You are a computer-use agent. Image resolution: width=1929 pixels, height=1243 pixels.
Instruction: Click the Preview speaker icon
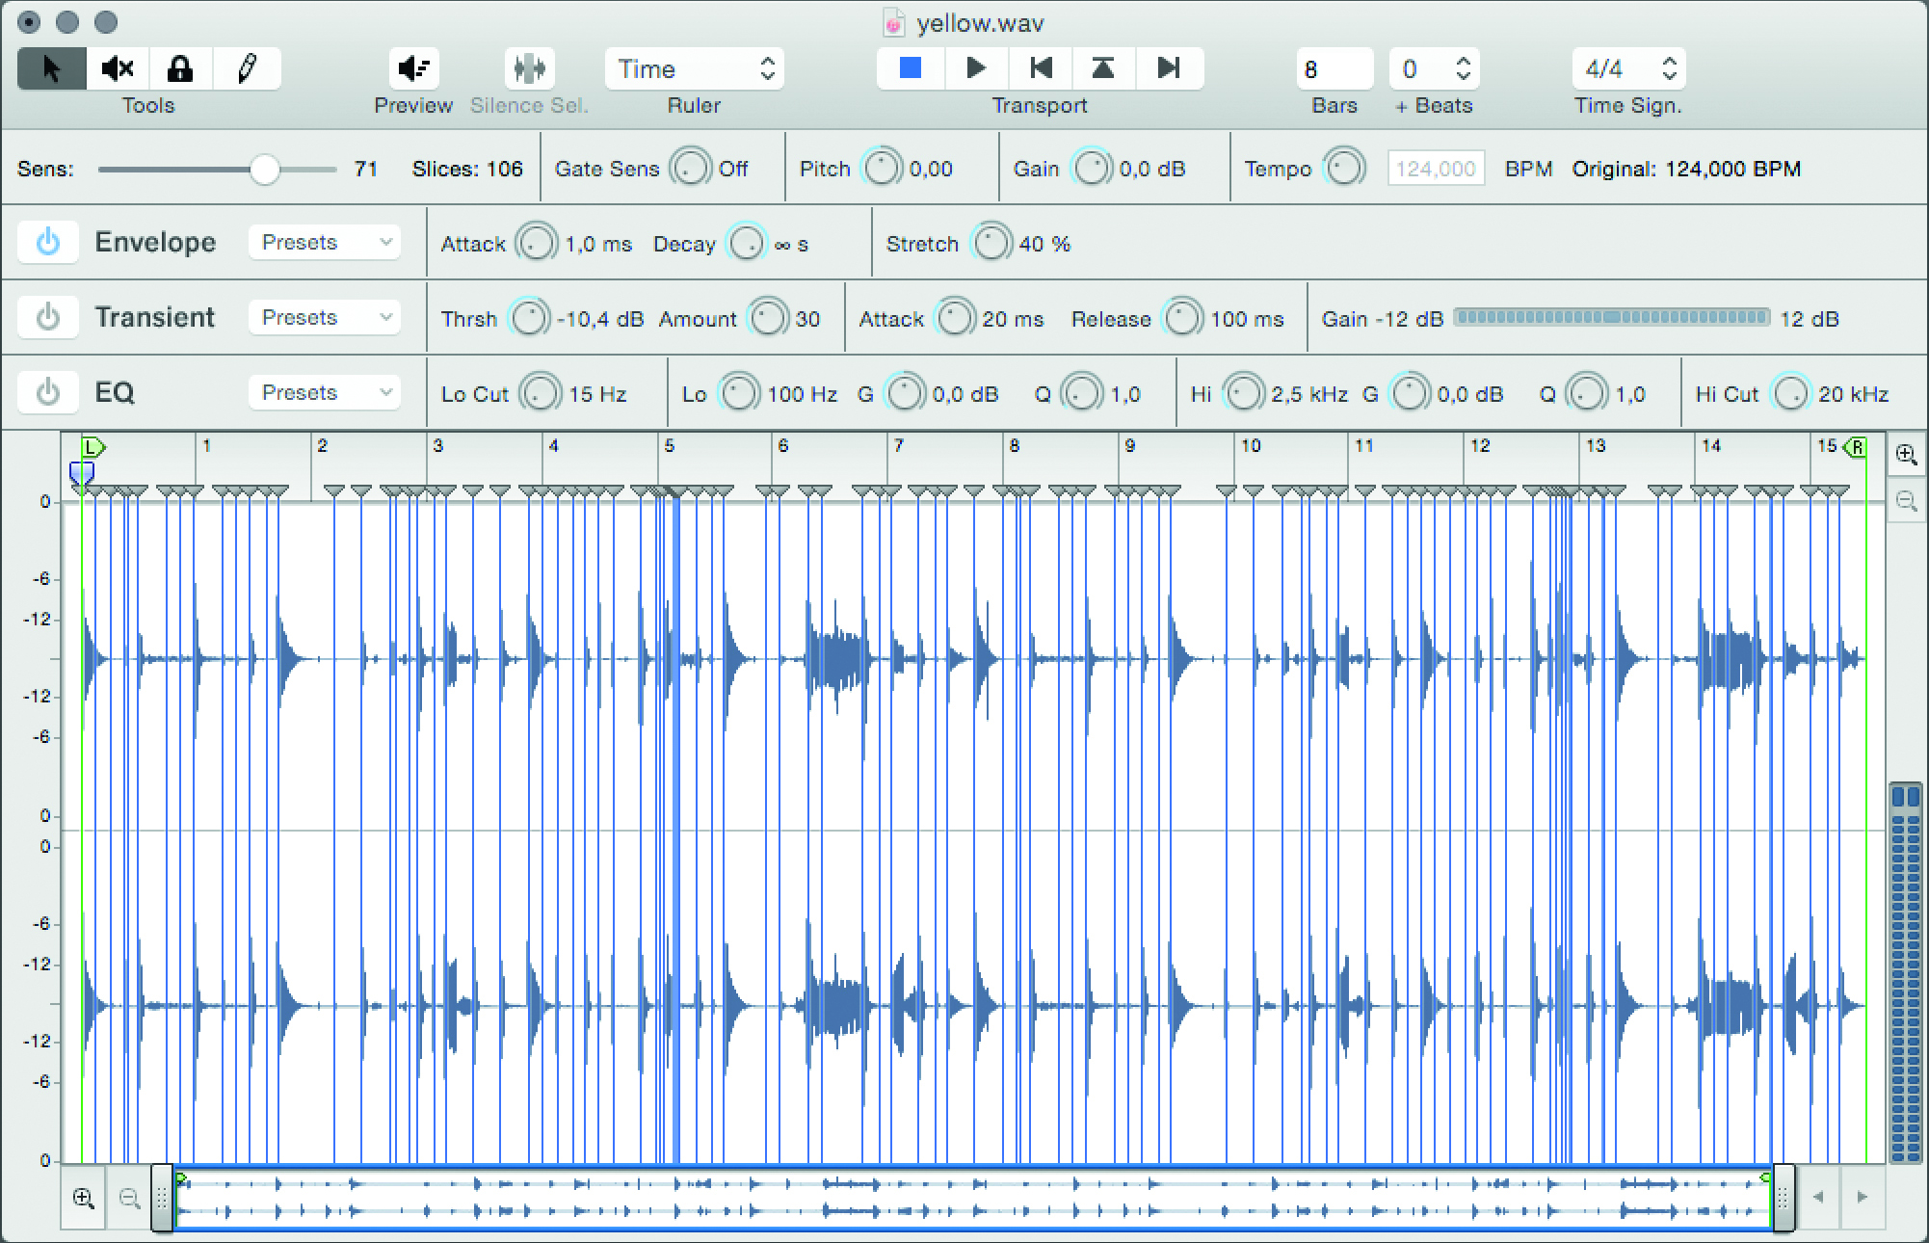[414, 68]
